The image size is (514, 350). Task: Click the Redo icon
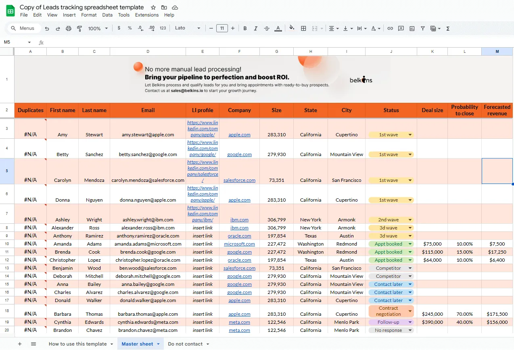[x=58, y=29]
